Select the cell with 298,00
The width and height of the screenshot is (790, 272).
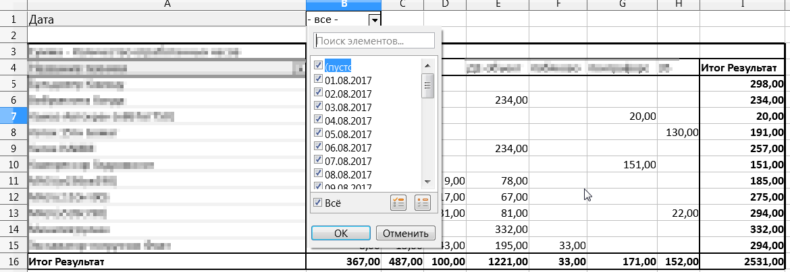tap(742, 84)
